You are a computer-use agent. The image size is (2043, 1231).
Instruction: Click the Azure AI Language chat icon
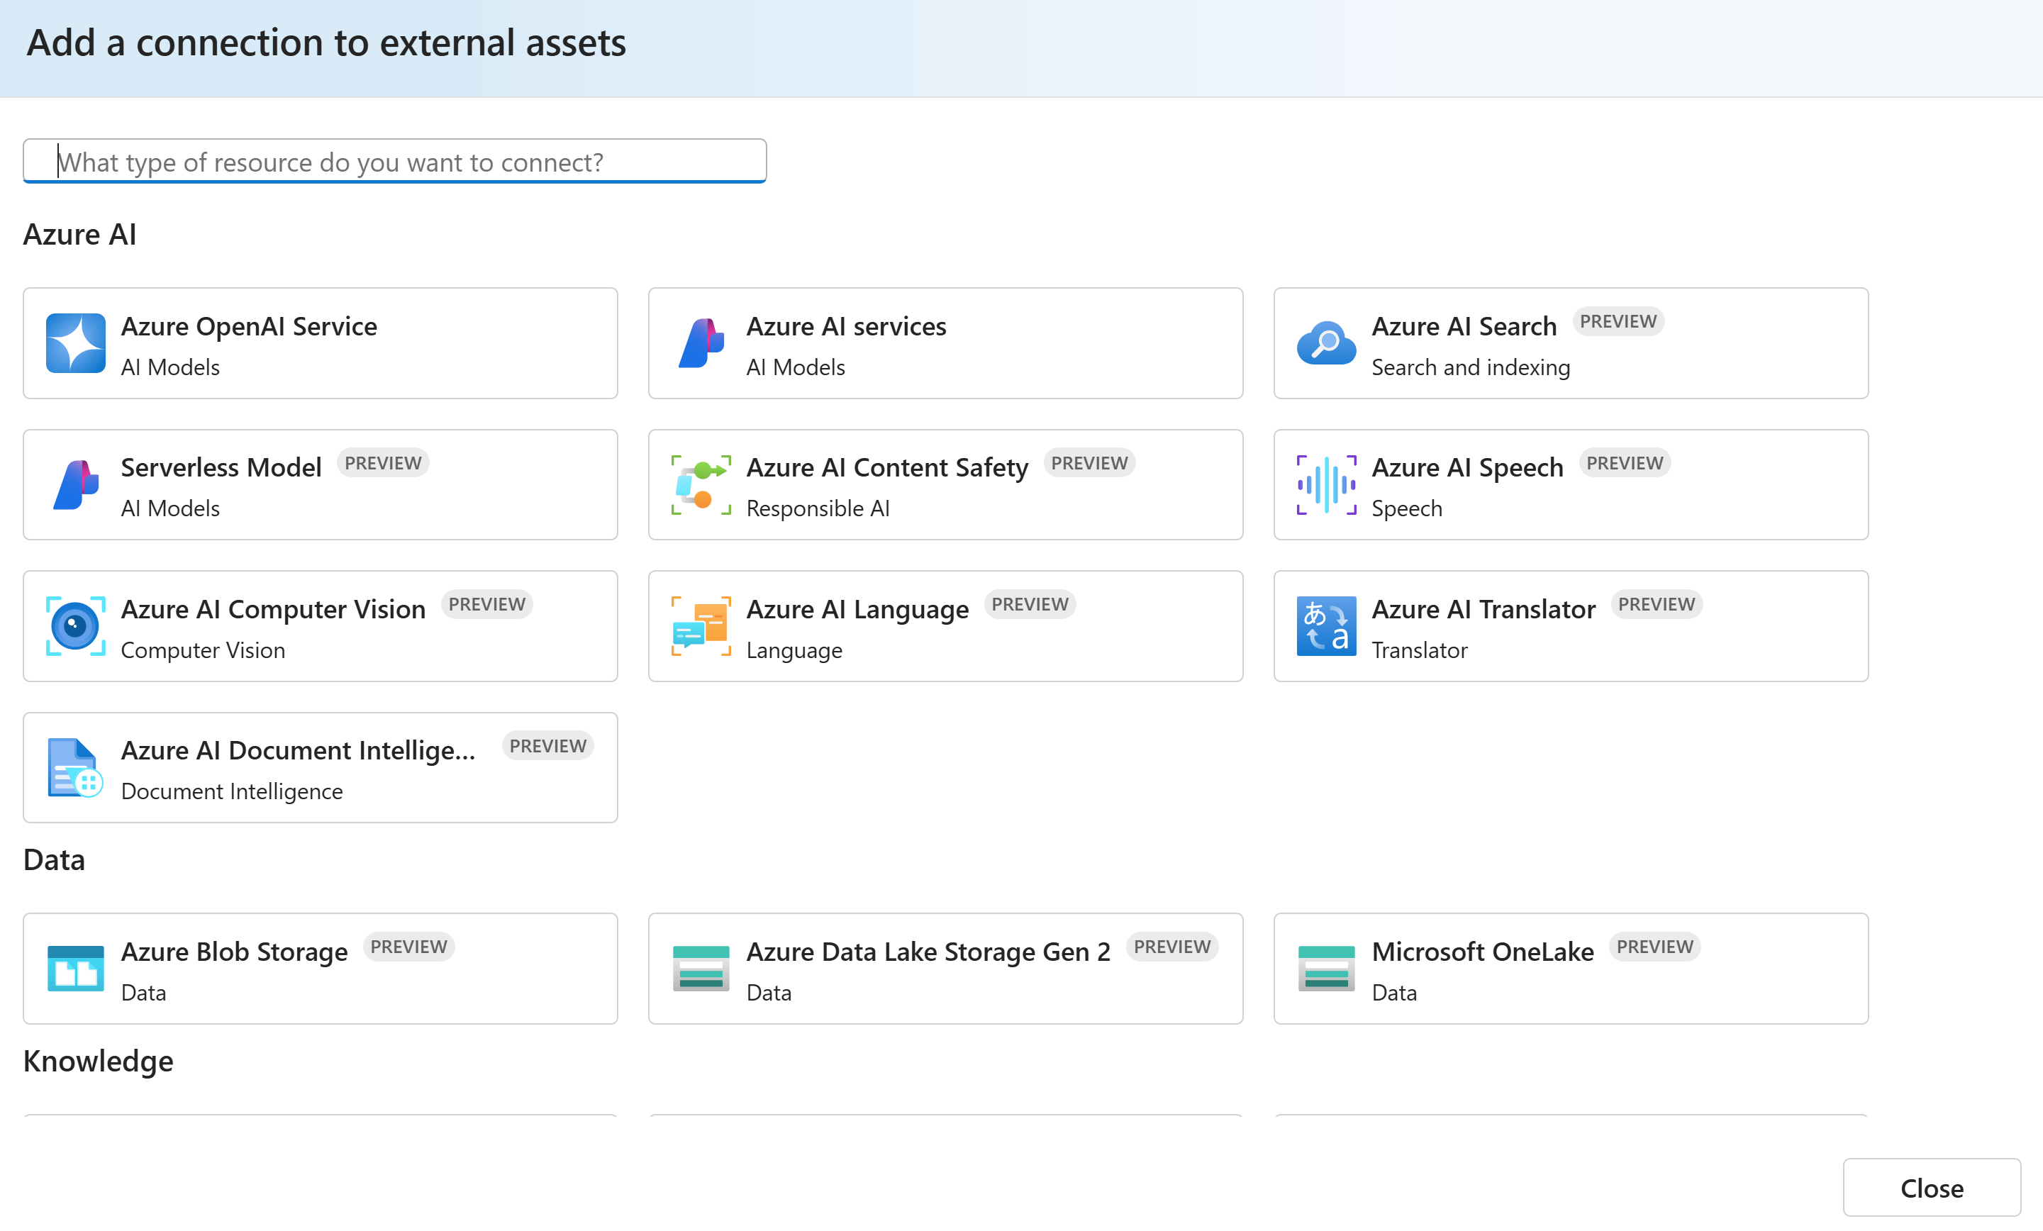pyautogui.click(x=701, y=627)
